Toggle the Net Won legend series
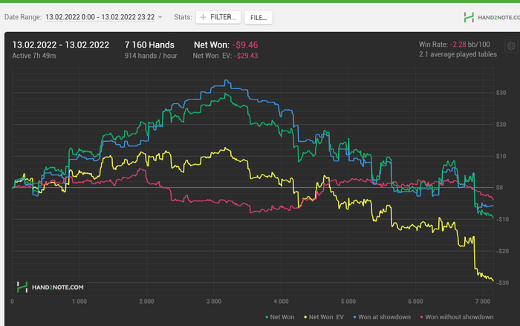The height and width of the screenshot is (326, 520). (279, 317)
